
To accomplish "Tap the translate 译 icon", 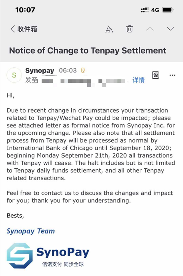I will click(156, 75).
